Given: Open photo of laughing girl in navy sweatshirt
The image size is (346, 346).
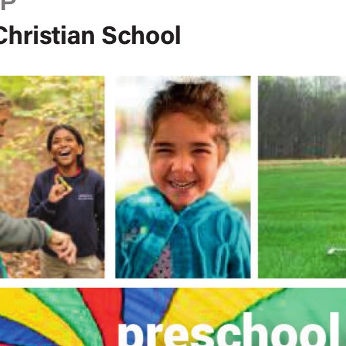Looking at the screenshot, I should pyautogui.click(x=52, y=177).
